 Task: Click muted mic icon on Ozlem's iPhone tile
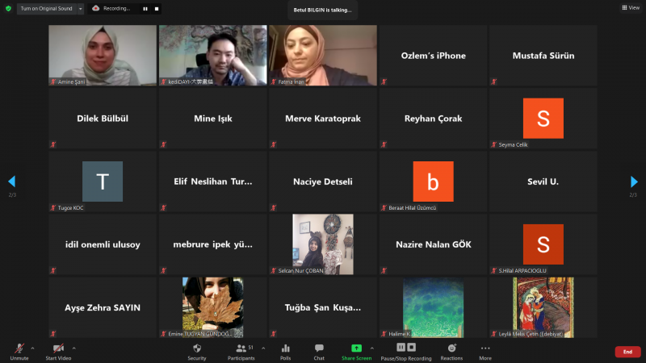click(384, 81)
